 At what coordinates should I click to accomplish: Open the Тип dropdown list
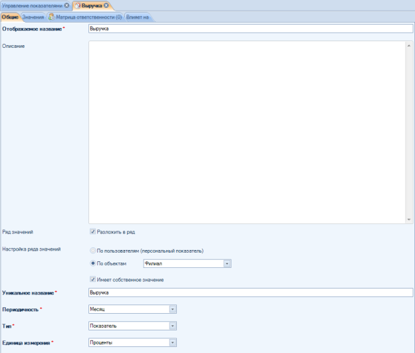tap(173, 326)
